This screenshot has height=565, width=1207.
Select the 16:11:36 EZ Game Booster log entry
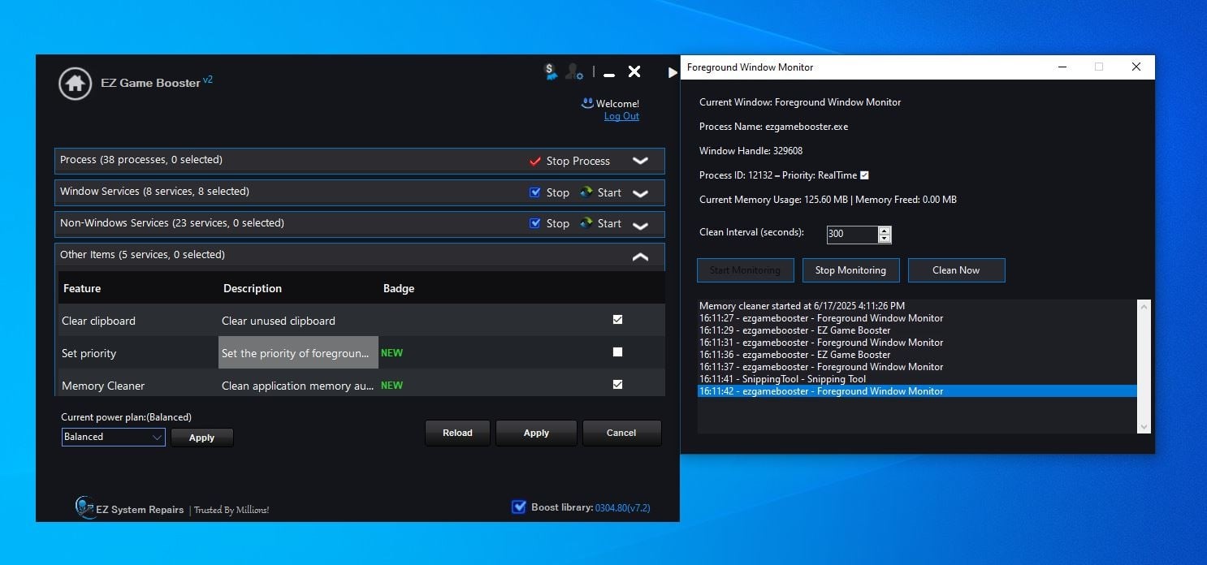[917, 355]
